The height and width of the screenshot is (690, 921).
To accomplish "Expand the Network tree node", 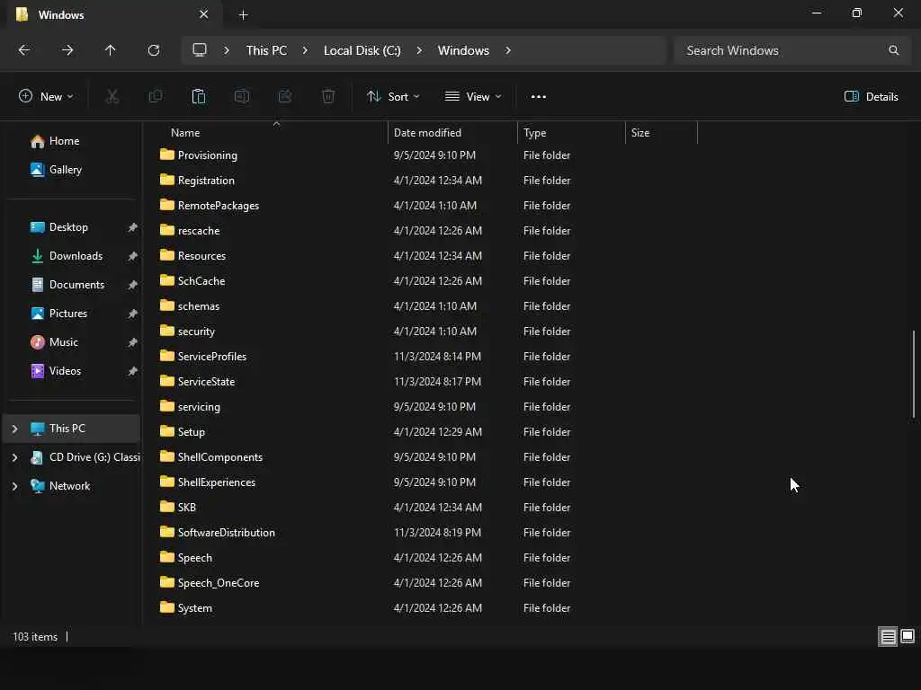I will (14, 486).
